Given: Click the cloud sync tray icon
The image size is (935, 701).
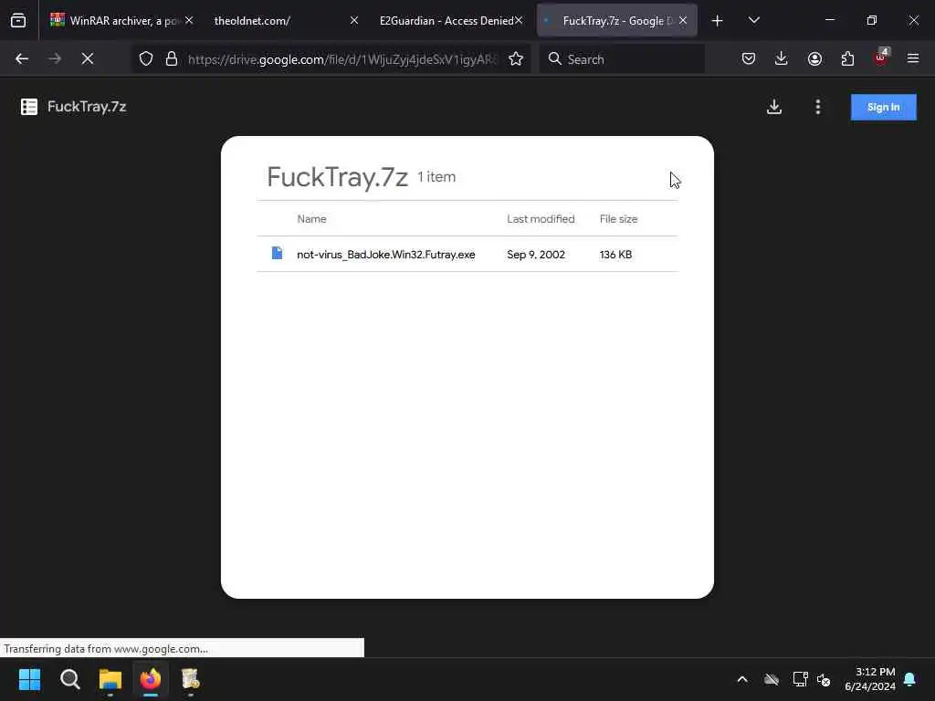Looking at the screenshot, I should tap(772, 679).
